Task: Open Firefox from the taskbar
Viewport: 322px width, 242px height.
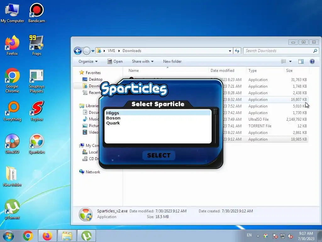Action: point(47,236)
